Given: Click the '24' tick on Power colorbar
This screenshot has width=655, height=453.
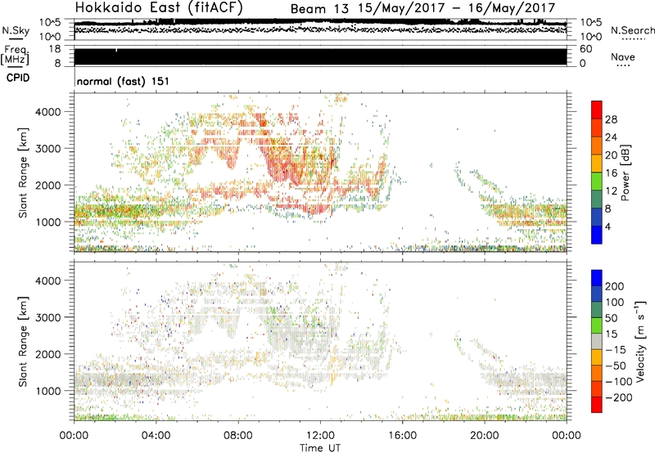Looking at the screenshot, I should click(611, 137).
